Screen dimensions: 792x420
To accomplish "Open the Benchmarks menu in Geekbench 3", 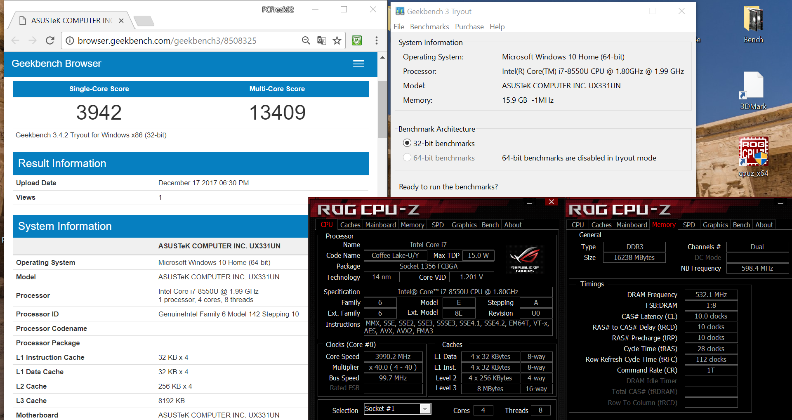I will [429, 27].
